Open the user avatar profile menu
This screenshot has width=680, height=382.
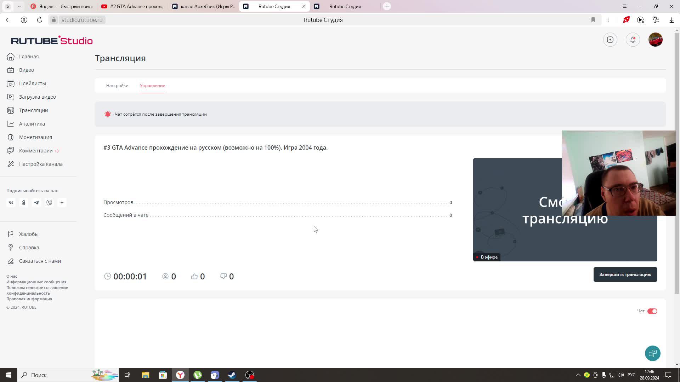pos(655,40)
